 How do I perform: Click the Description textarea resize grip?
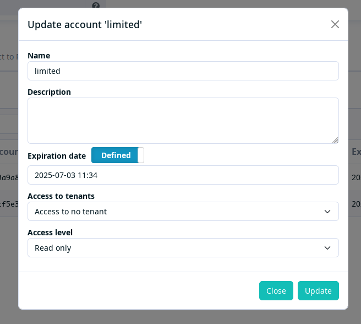click(x=335, y=140)
